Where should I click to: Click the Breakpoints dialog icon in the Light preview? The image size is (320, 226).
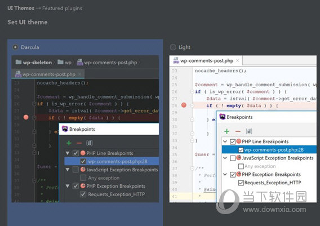click(x=222, y=117)
